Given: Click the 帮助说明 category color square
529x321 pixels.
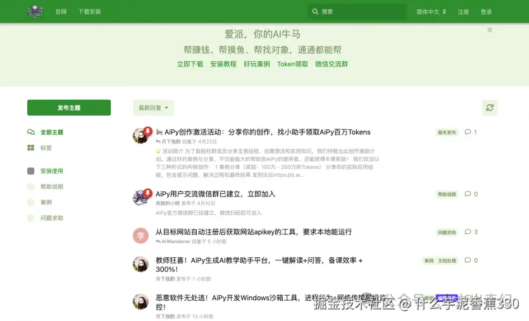Looking at the screenshot, I should (31, 186).
